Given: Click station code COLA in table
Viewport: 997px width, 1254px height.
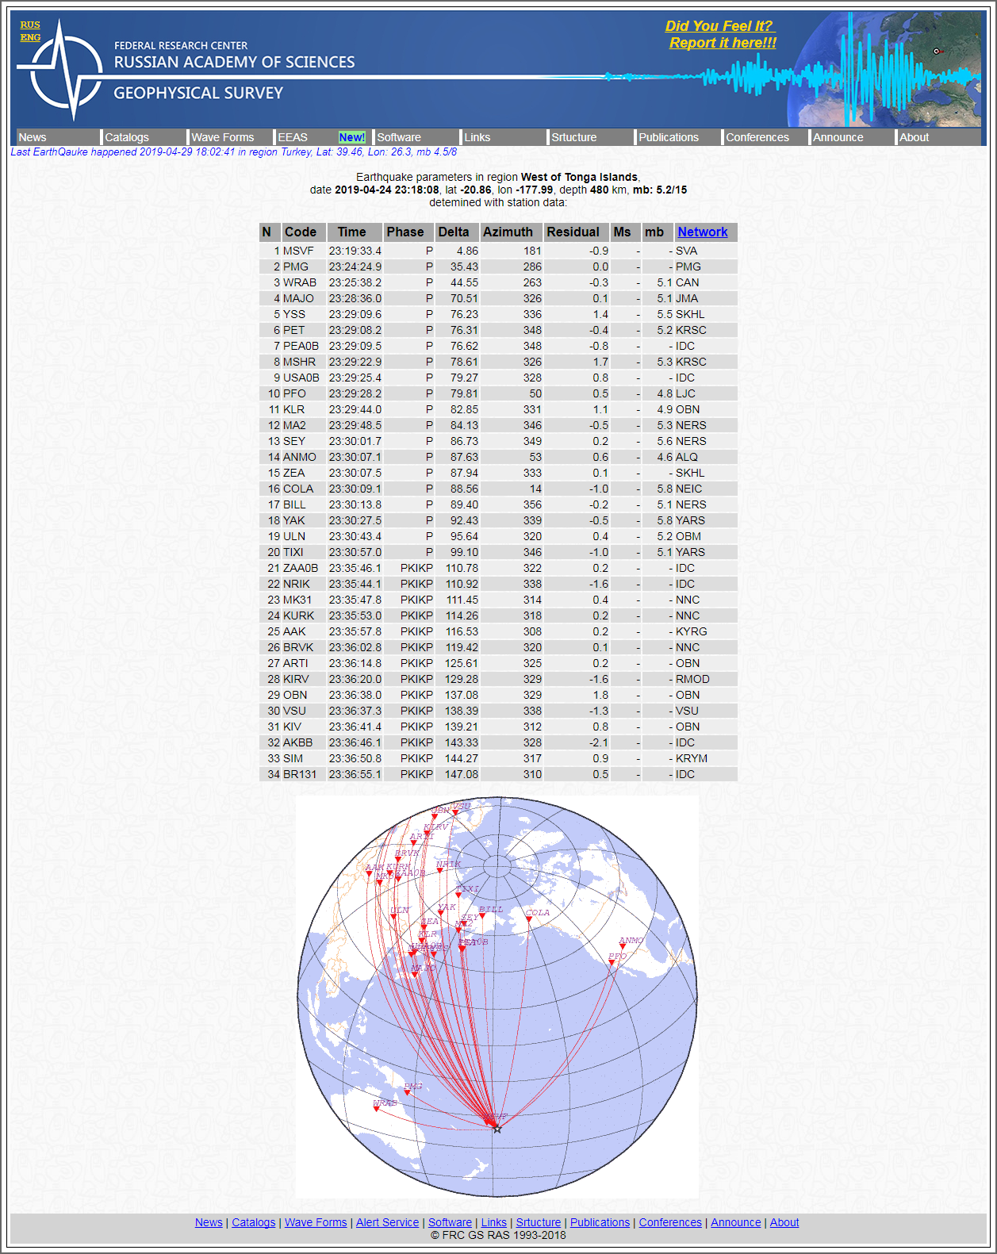Looking at the screenshot, I should (x=298, y=489).
